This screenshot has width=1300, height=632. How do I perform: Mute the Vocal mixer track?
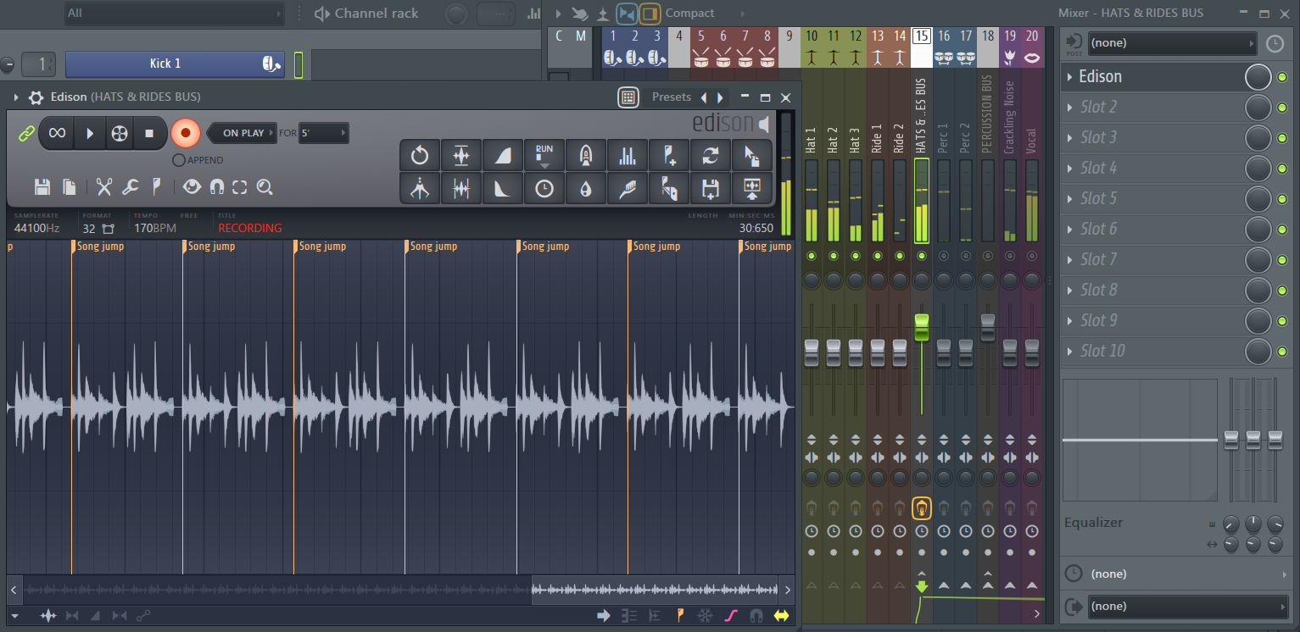tap(1032, 256)
